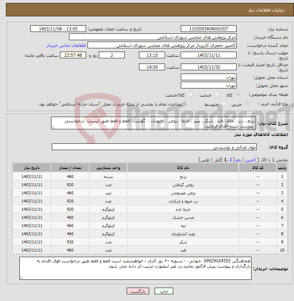Click the نام کالا column header
Viewport: 294px width, 301px height.
click(183, 168)
